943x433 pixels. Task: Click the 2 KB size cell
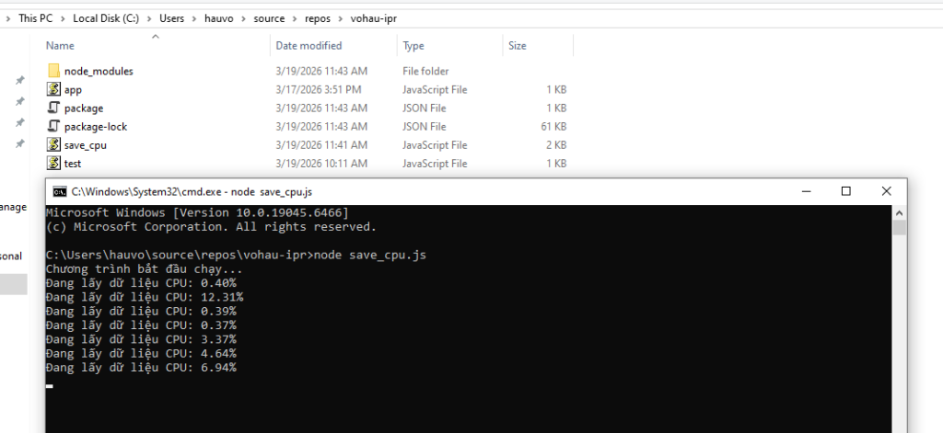point(556,144)
